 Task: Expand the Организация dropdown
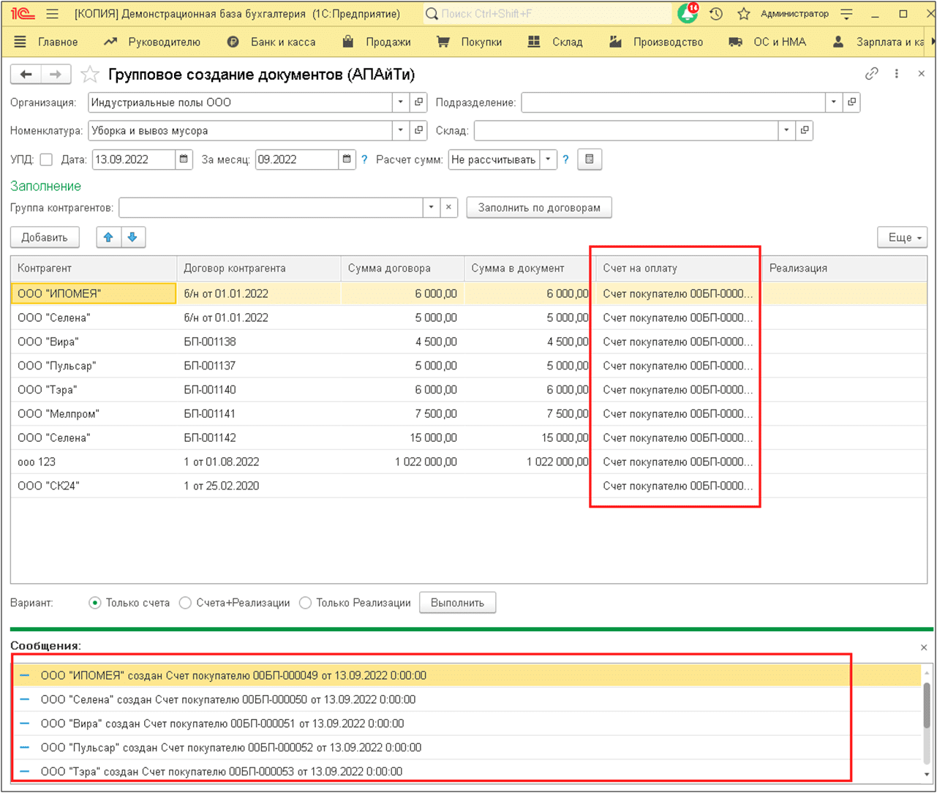pos(401,102)
